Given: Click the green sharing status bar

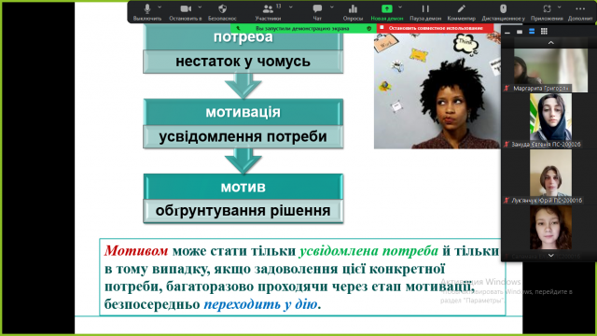Looking at the screenshot, I should [x=303, y=28].
